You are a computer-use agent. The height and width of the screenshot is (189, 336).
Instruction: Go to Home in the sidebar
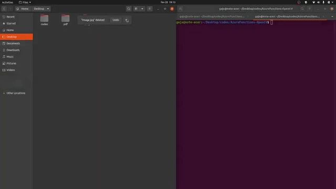click(16, 30)
